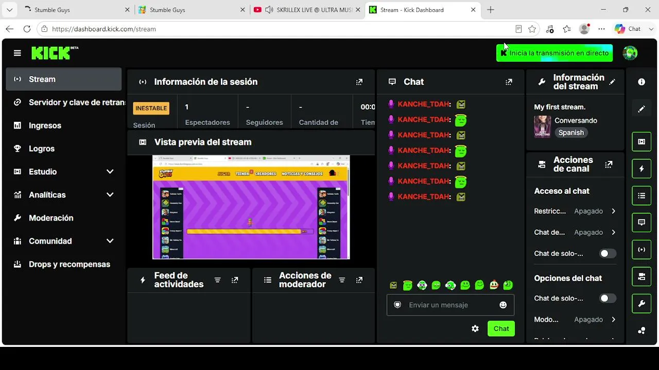Open the Modo... Apagado setting arrow
Screen dimensions: 659x370
click(614, 320)
